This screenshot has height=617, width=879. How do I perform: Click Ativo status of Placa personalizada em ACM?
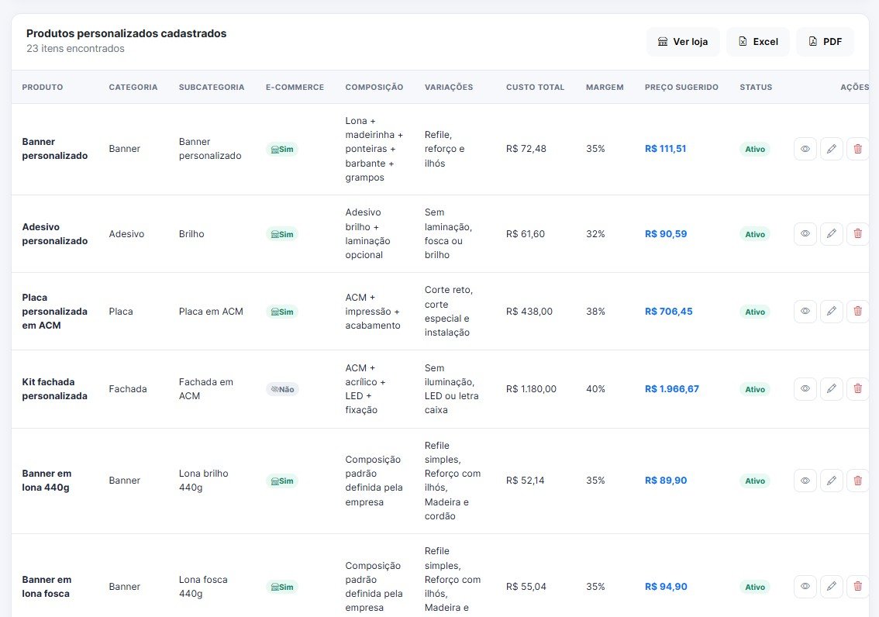pyautogui.click(x=755, y=312)
